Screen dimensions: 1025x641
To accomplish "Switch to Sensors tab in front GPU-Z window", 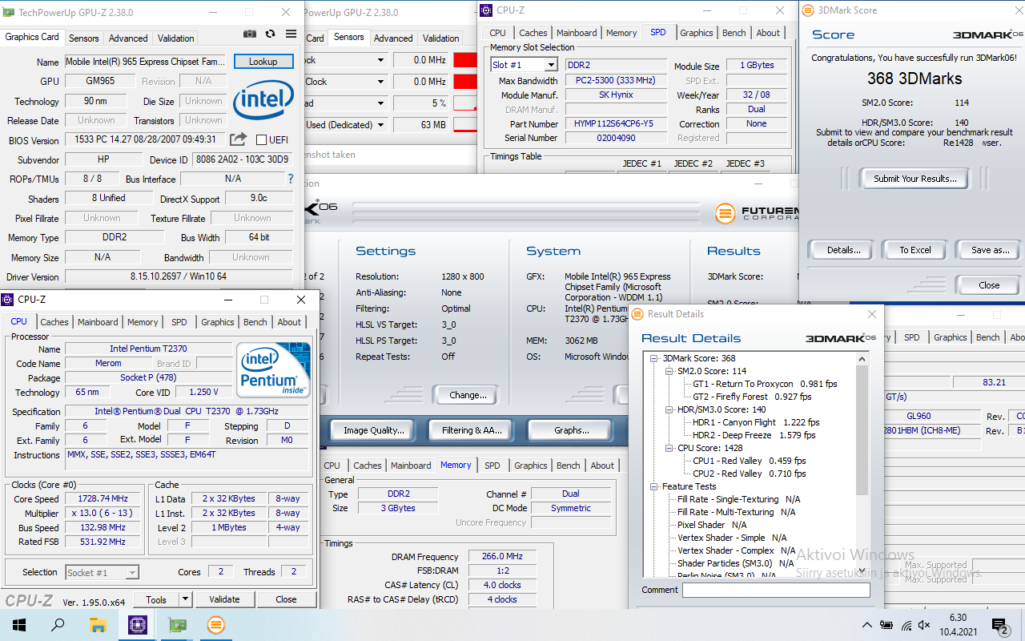I will point(83,38).
